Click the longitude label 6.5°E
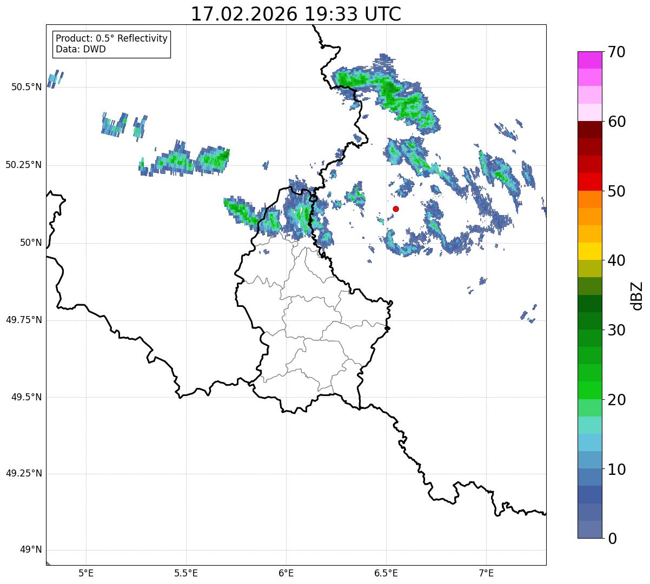The height and width of the screenshot is (584, 650). point(386,573)
